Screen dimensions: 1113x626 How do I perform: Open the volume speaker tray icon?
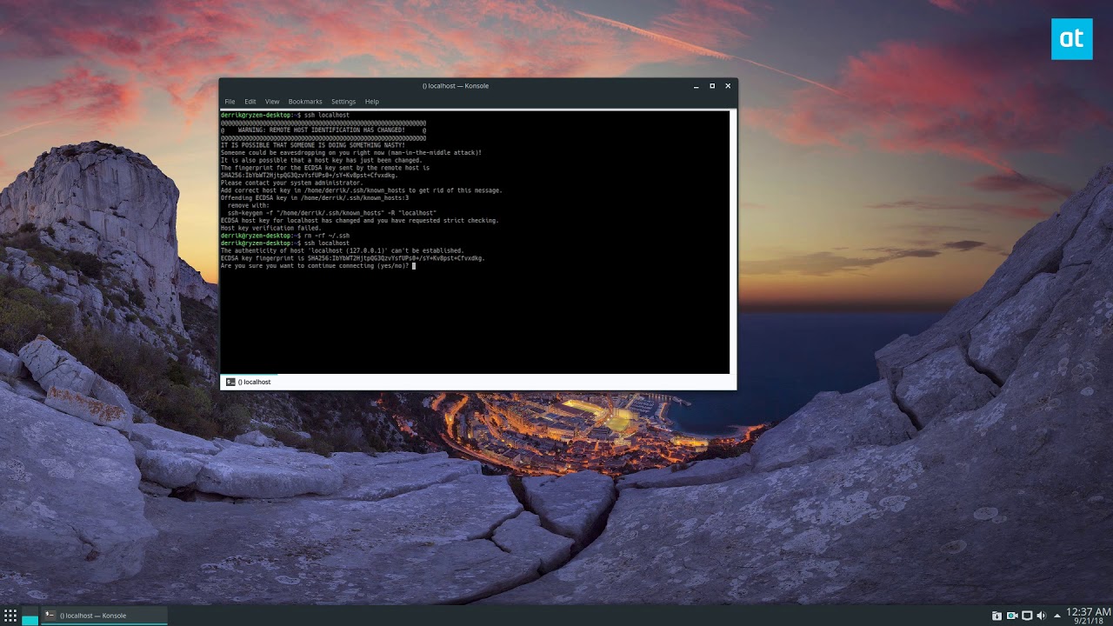1042,616
